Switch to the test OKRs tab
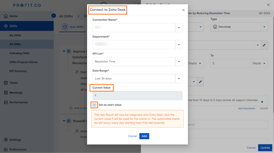This screenshot has width=274, height=153. [x=73, y=27]
